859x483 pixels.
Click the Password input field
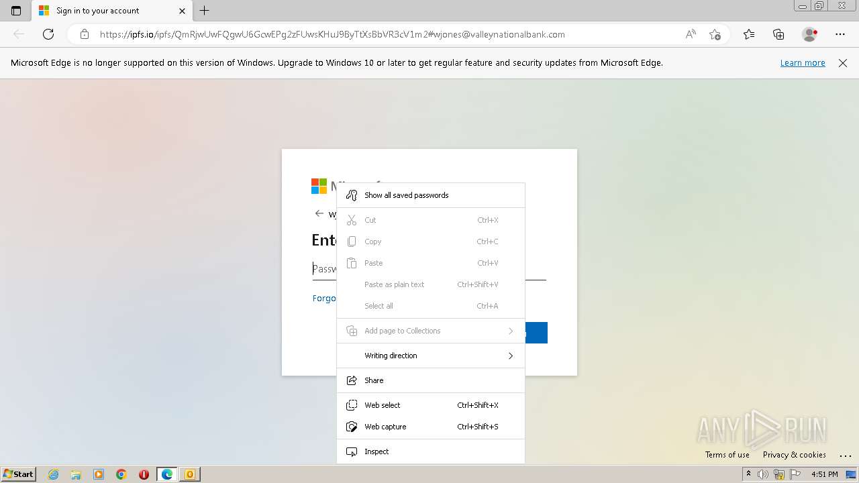(429, 269)
